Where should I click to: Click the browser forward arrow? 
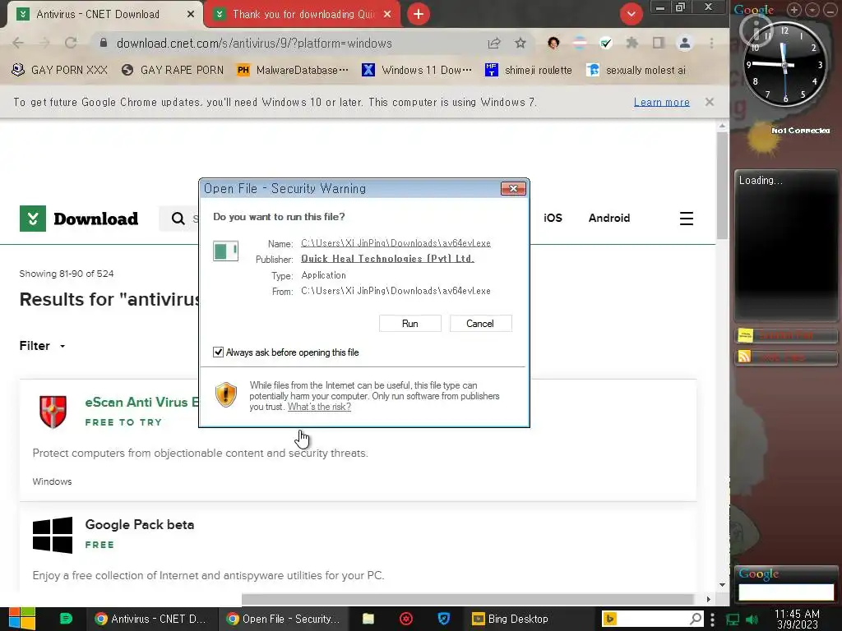(44, 43)
